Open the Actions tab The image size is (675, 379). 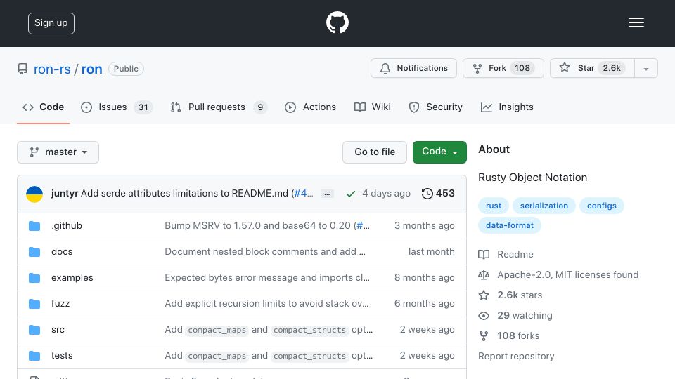[310, 107]
